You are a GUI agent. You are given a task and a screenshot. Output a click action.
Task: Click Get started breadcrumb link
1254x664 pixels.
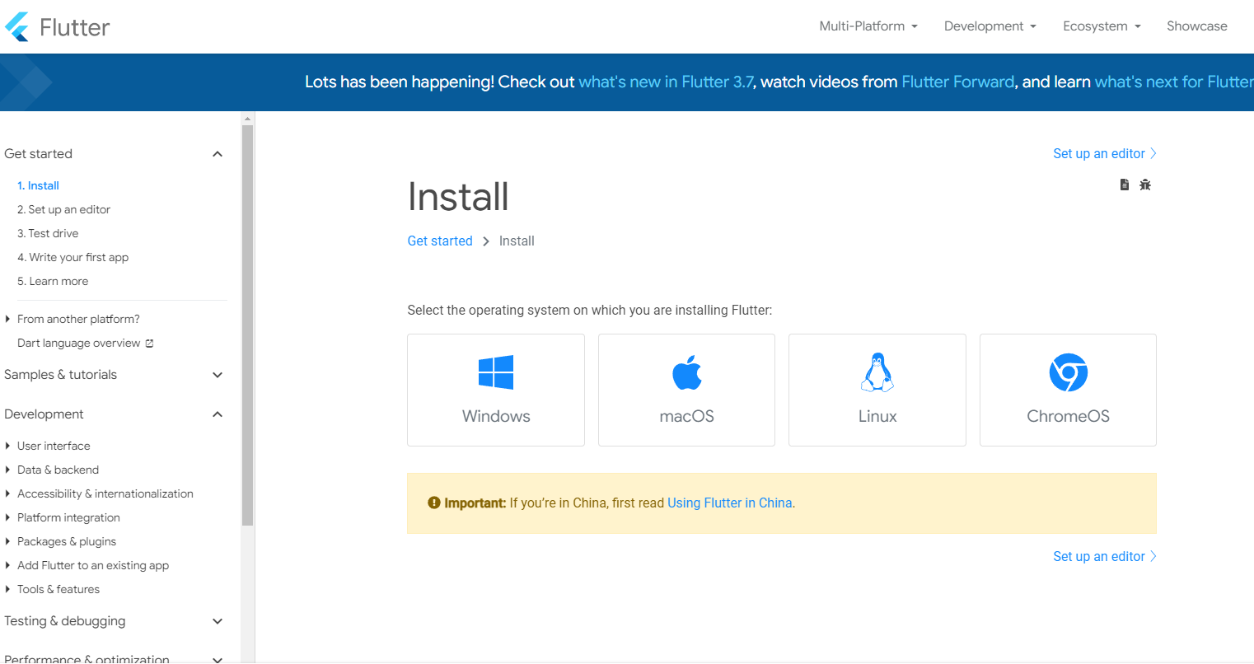coord(440,241)
